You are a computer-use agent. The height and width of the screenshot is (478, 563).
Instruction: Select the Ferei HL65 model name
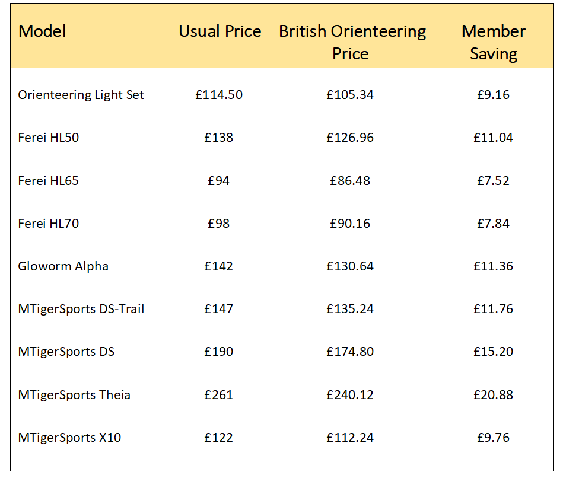coord(49,181)
